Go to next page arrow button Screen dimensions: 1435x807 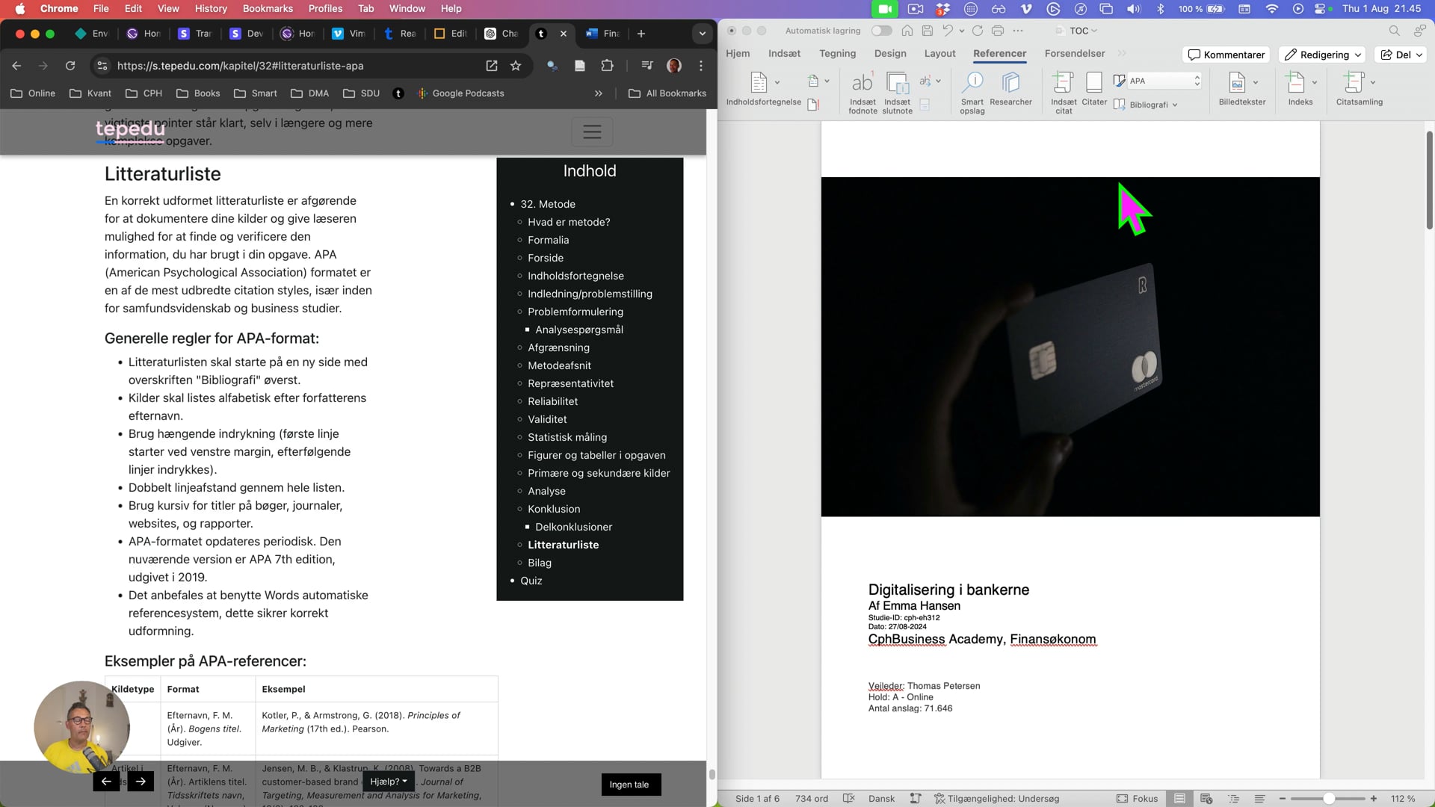point(141,782)
